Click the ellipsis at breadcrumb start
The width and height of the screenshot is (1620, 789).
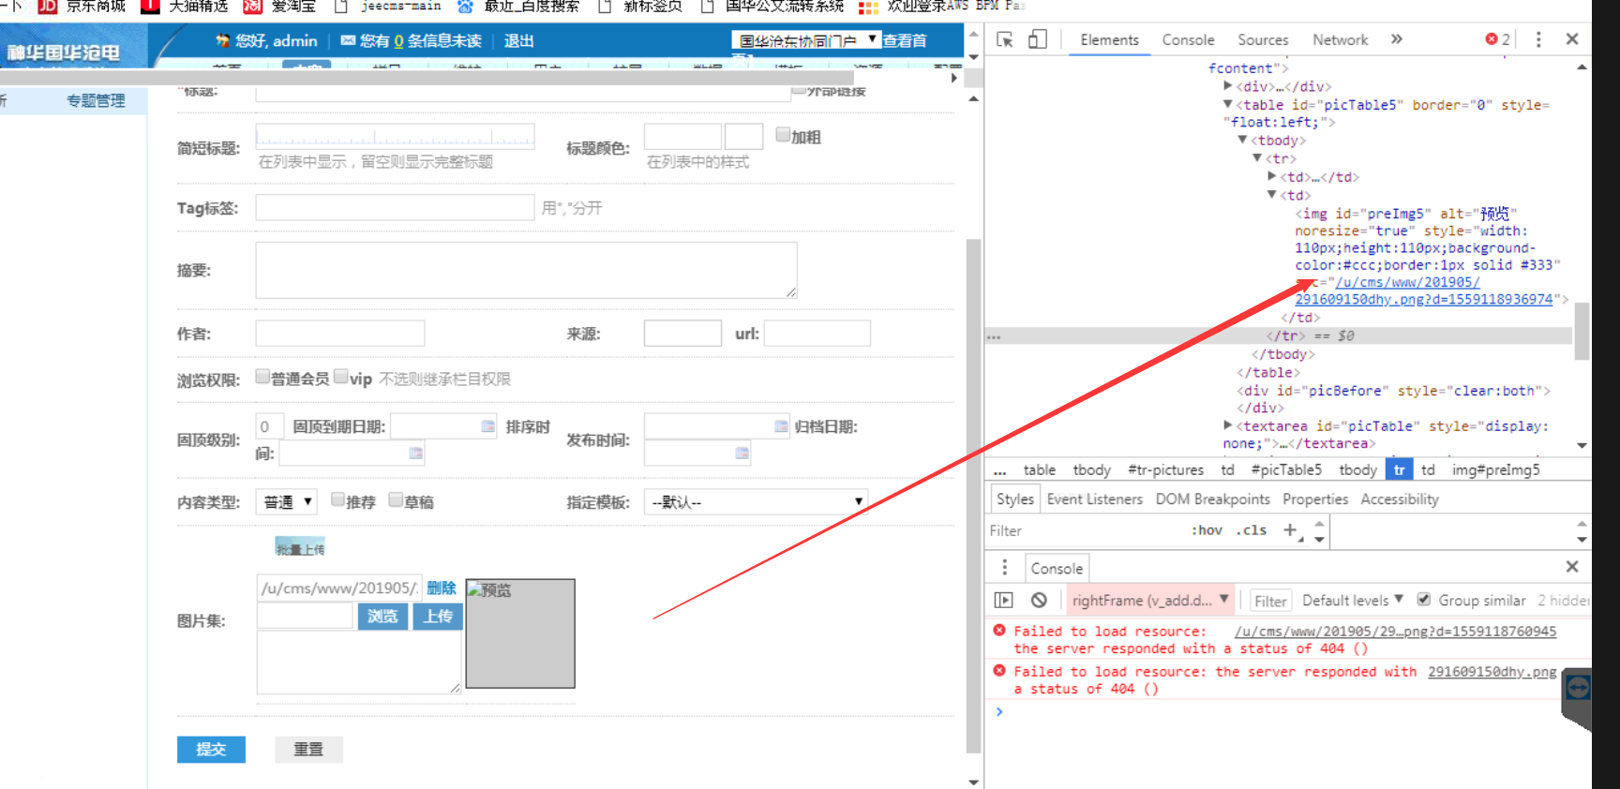coord(999,470)
